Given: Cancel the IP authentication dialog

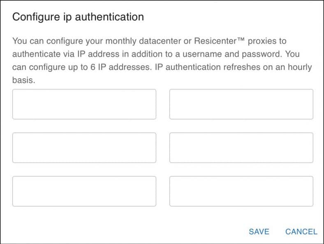Looking at the screenshot, I should [x=301, y=232].
